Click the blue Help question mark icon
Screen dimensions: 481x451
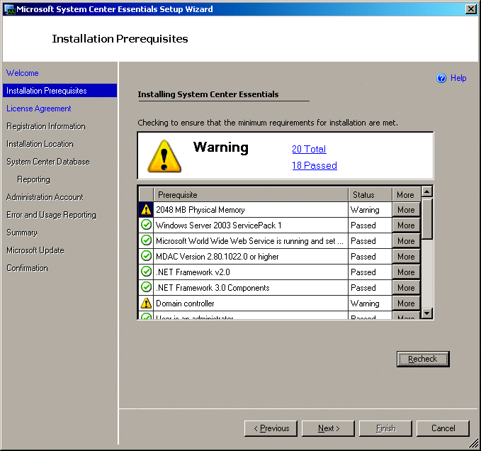point(441,78)
